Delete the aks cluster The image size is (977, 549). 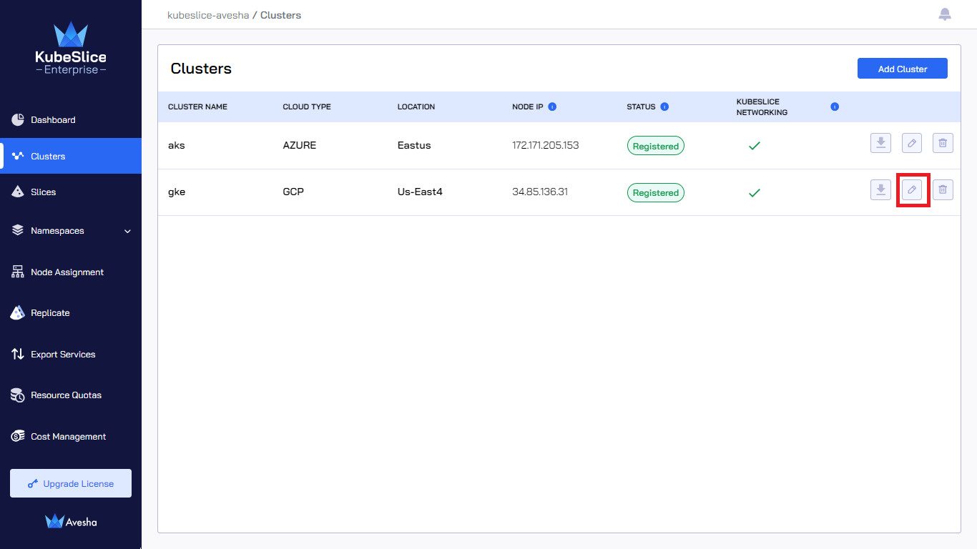(943, 143)
